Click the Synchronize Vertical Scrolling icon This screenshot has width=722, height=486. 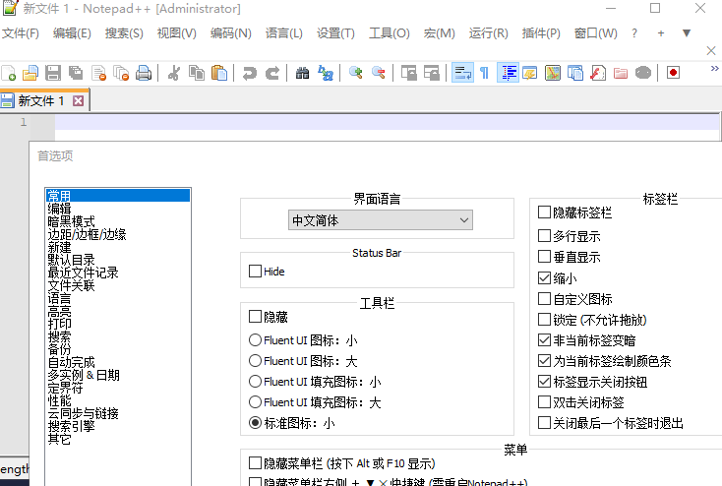coord(409,73)
